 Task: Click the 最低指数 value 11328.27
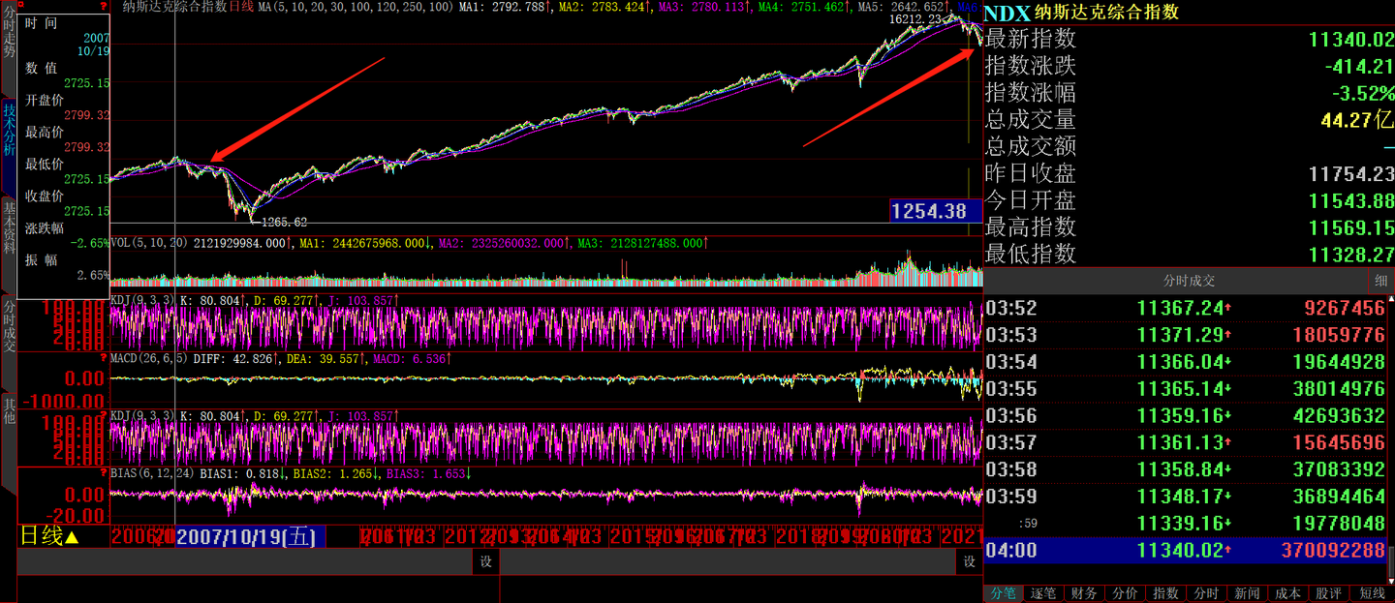coord(1350,255)
